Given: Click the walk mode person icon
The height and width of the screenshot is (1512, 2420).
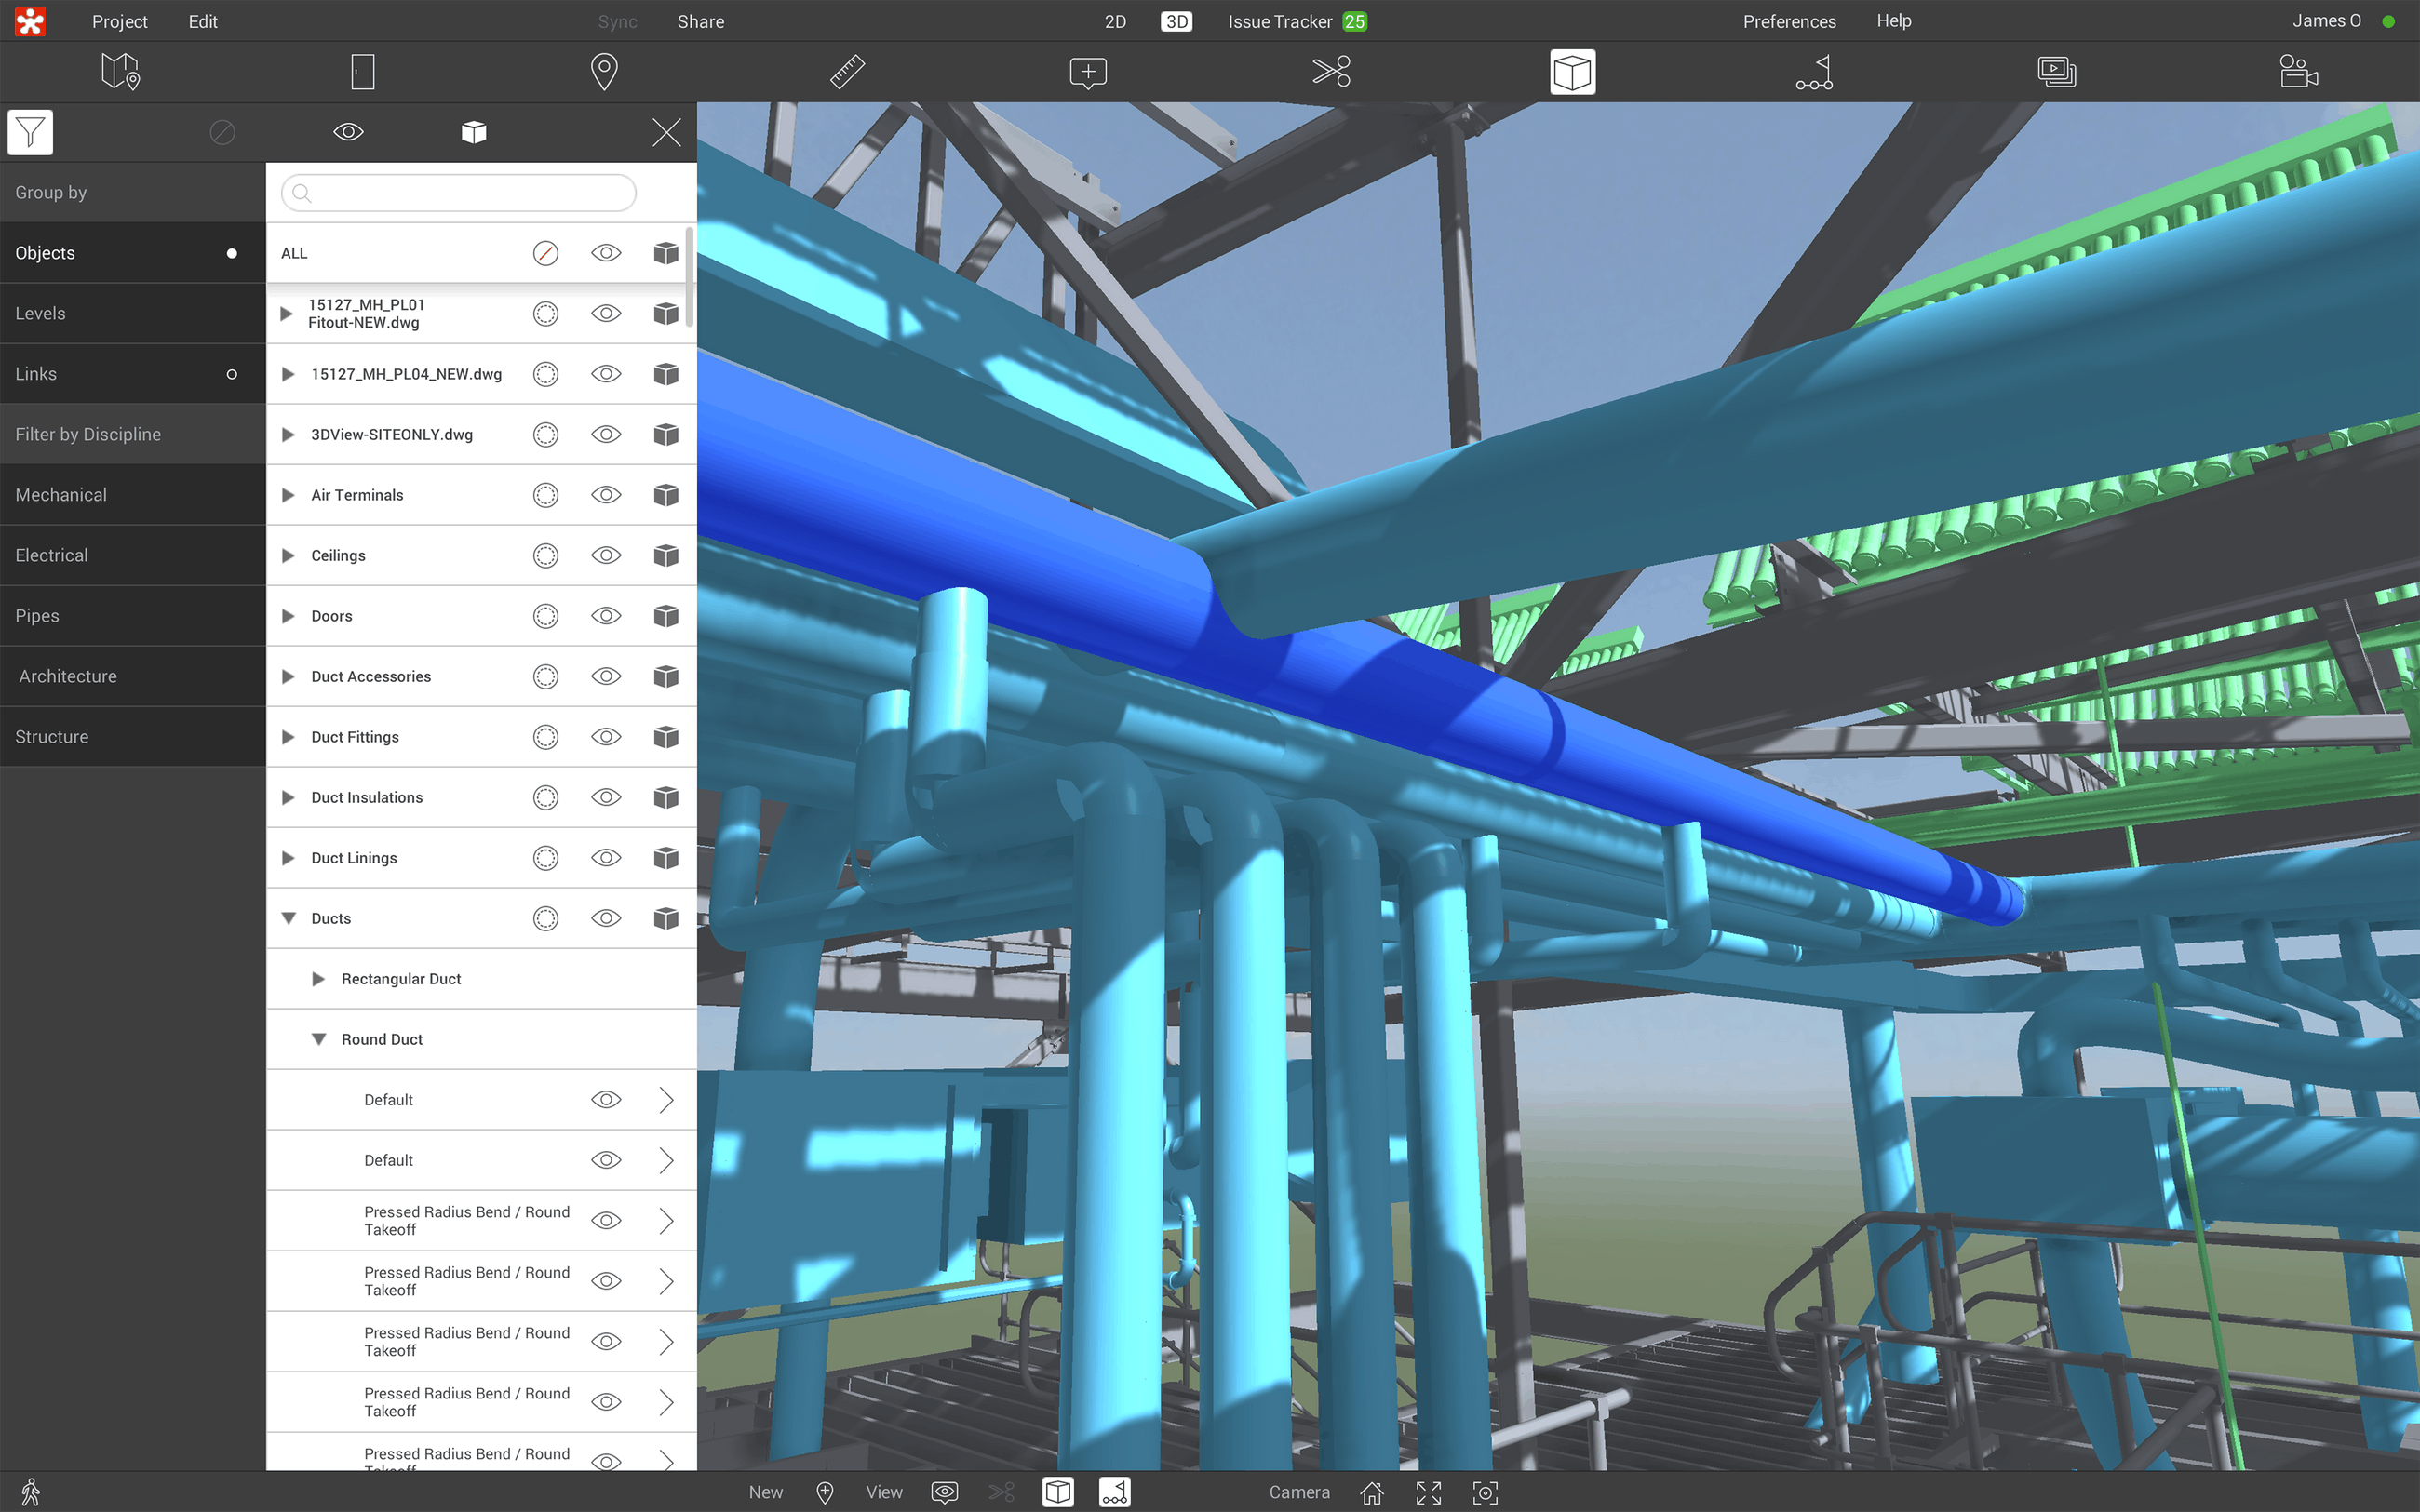Looking at the screenshot, I should (x=31, y=1492).
